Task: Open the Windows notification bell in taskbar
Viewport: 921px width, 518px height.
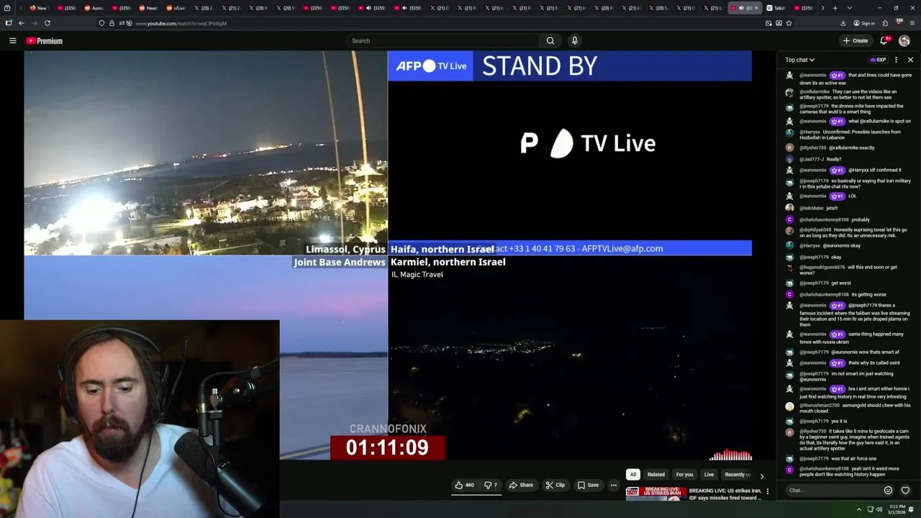Action: click(912, 509)
